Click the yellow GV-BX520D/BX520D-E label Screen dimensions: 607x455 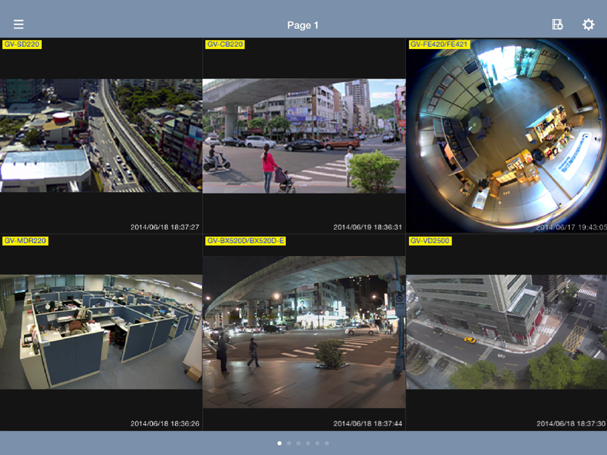coord(245,241)
